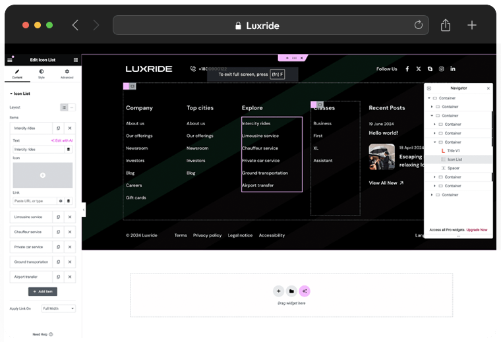
Task: Click the Safari share icon
Action: [446, 25]
